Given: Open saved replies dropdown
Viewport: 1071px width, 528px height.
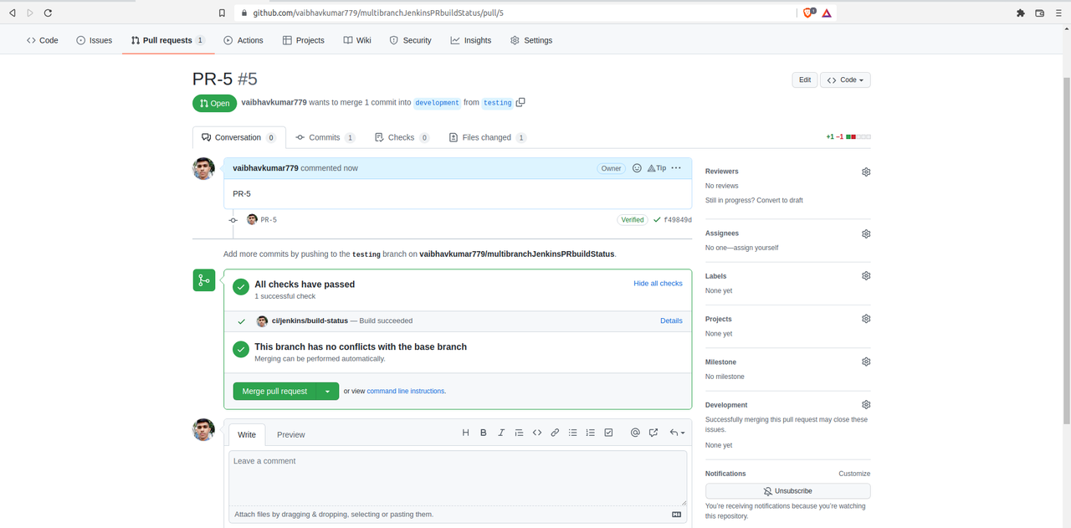Looking at the screenshot, I should pos(677,433).
